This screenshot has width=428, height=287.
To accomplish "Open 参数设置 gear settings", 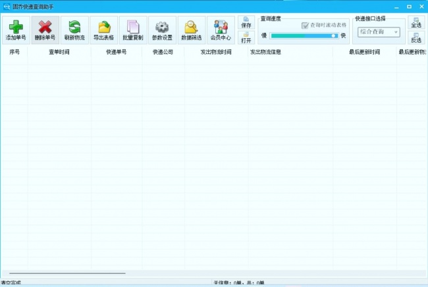I will point(162,30).
